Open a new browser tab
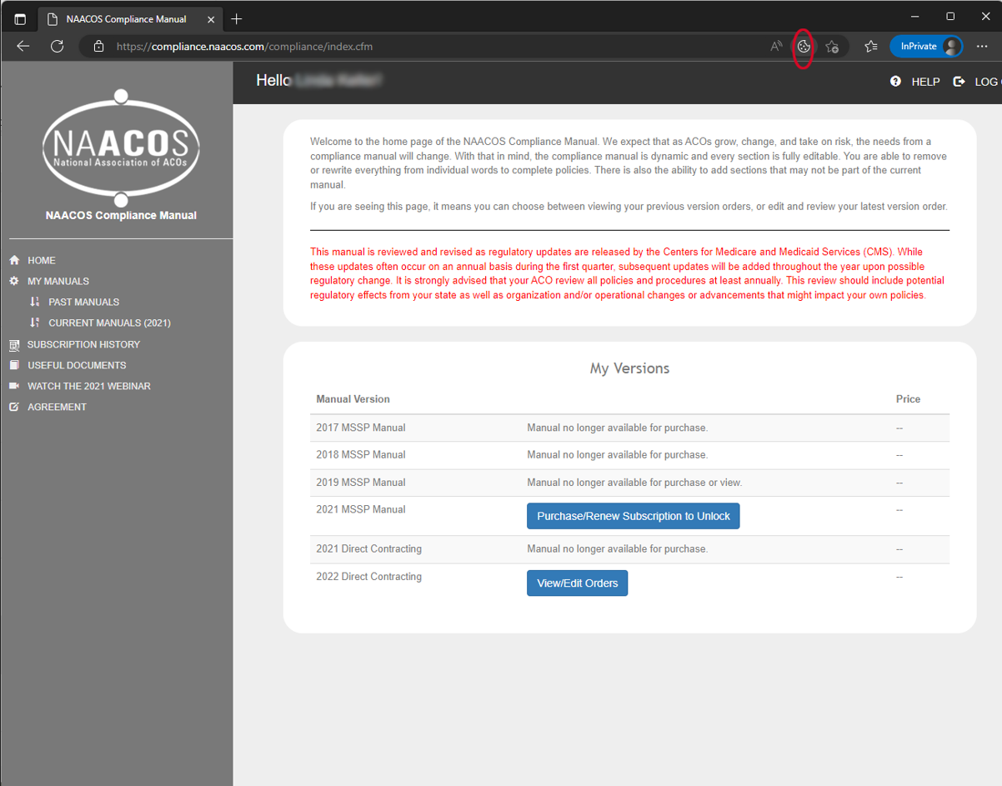The height and width of the screenshot is (786, 1002). click(x=237, y=18)
